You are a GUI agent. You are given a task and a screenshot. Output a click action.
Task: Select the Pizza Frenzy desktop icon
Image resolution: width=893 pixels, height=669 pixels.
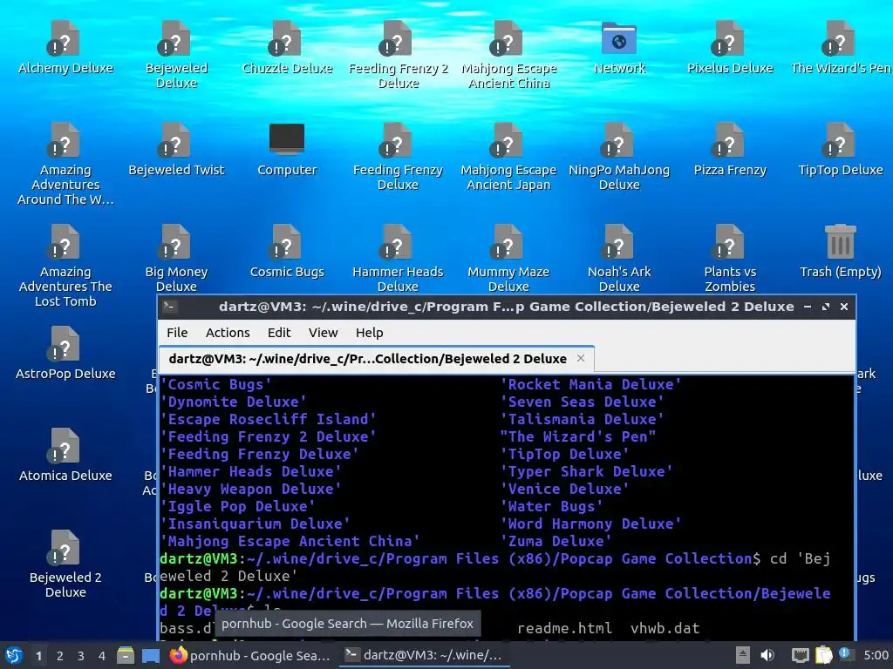click(730, 150)
